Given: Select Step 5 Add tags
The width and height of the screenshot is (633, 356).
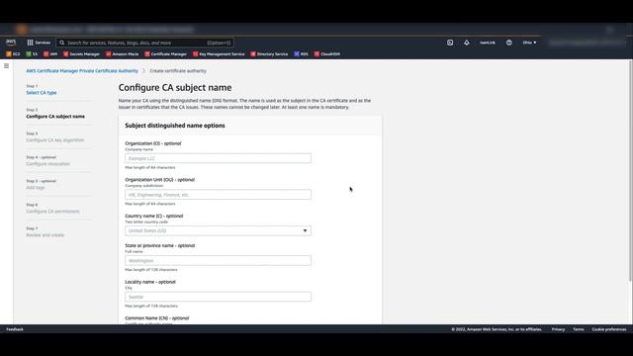Looking at the screenshot, I should (x=36, y=188).
